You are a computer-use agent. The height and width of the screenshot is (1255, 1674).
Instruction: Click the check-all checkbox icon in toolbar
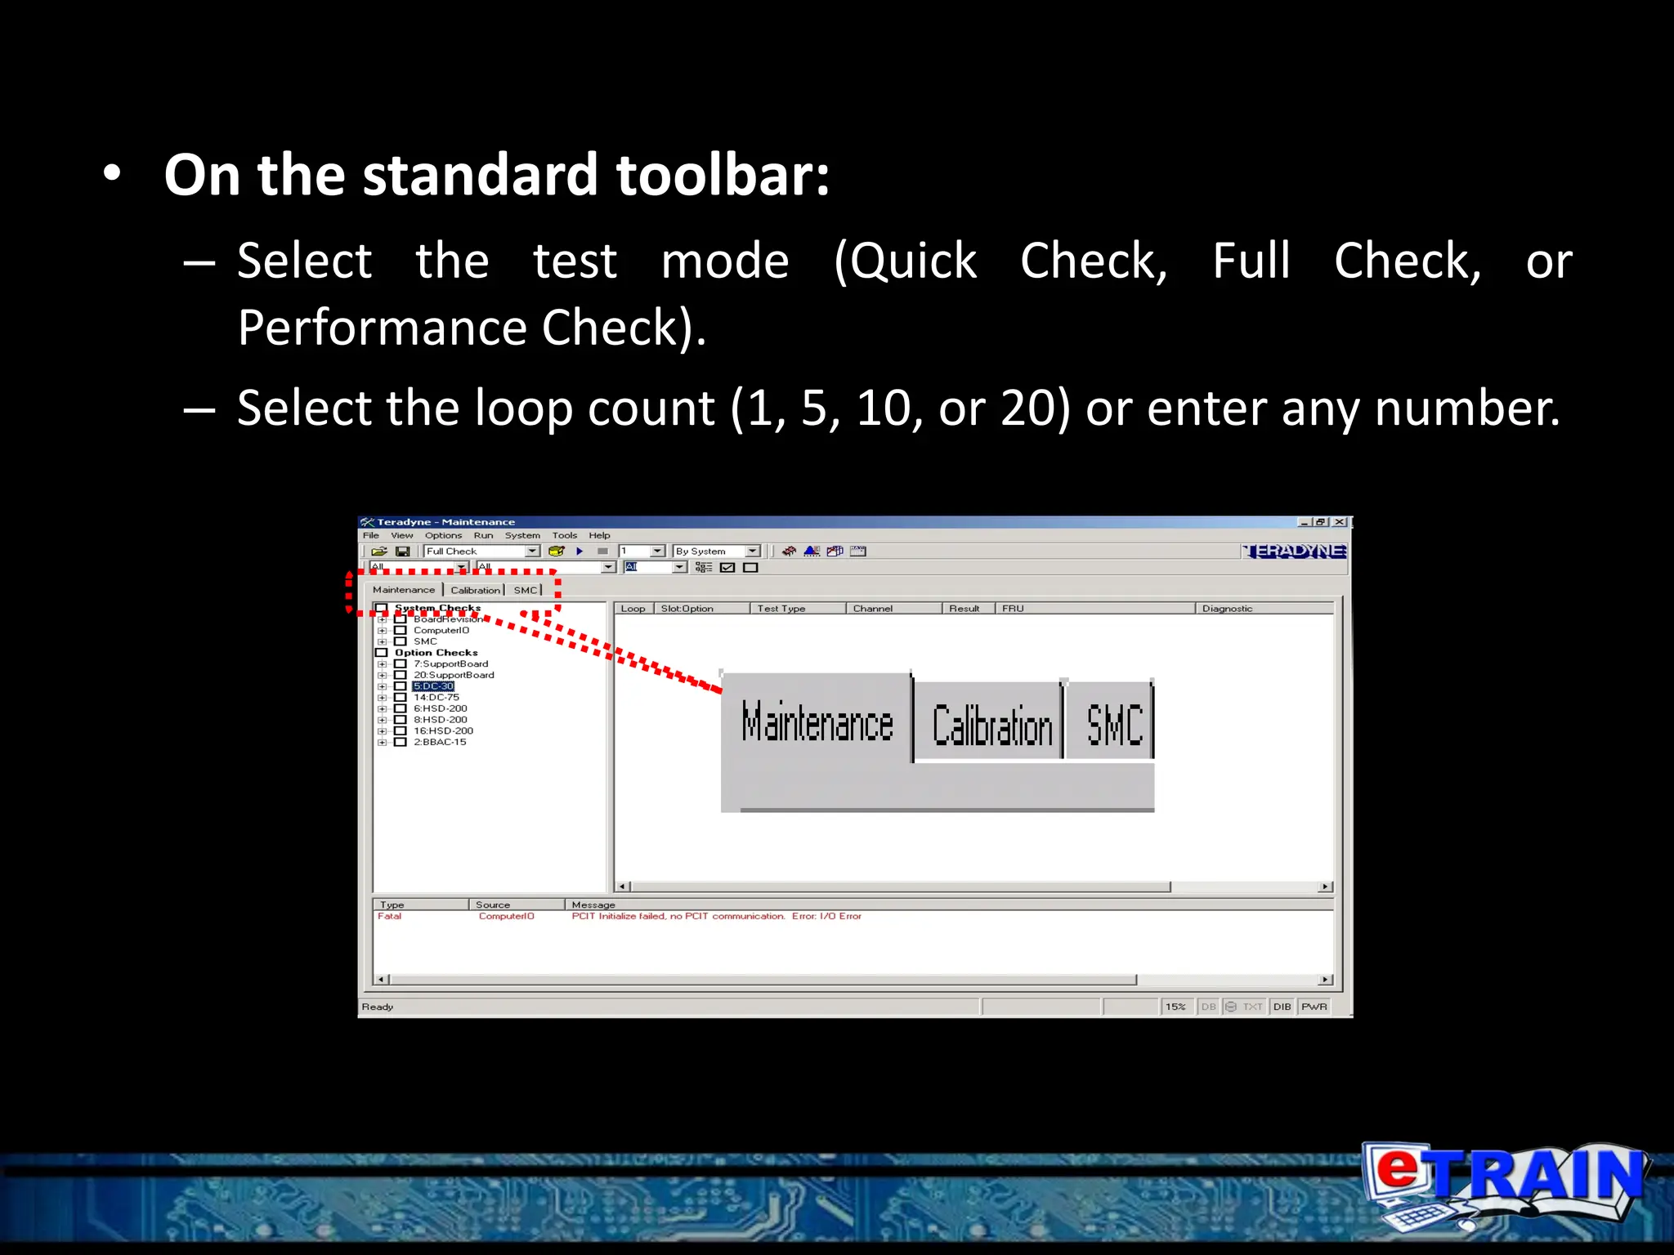point(727,567)
